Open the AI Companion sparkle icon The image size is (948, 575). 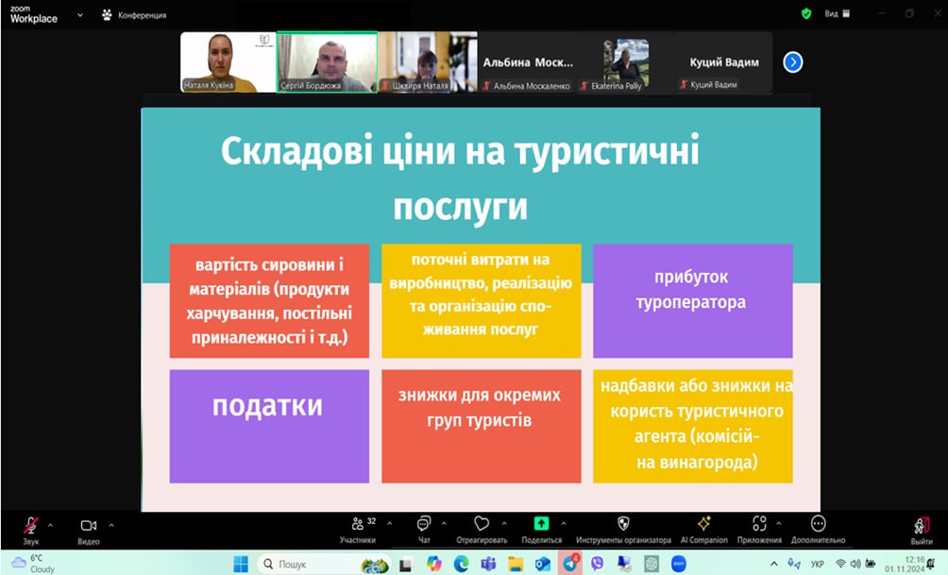(703, 523)
